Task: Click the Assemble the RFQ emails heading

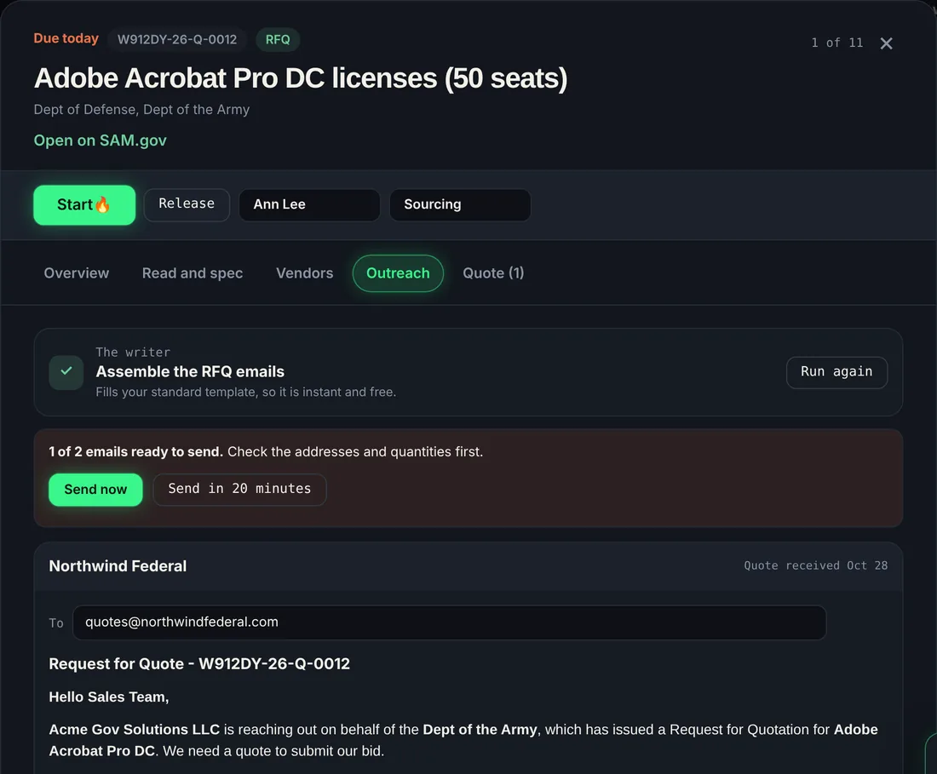Action: point(190,371)
